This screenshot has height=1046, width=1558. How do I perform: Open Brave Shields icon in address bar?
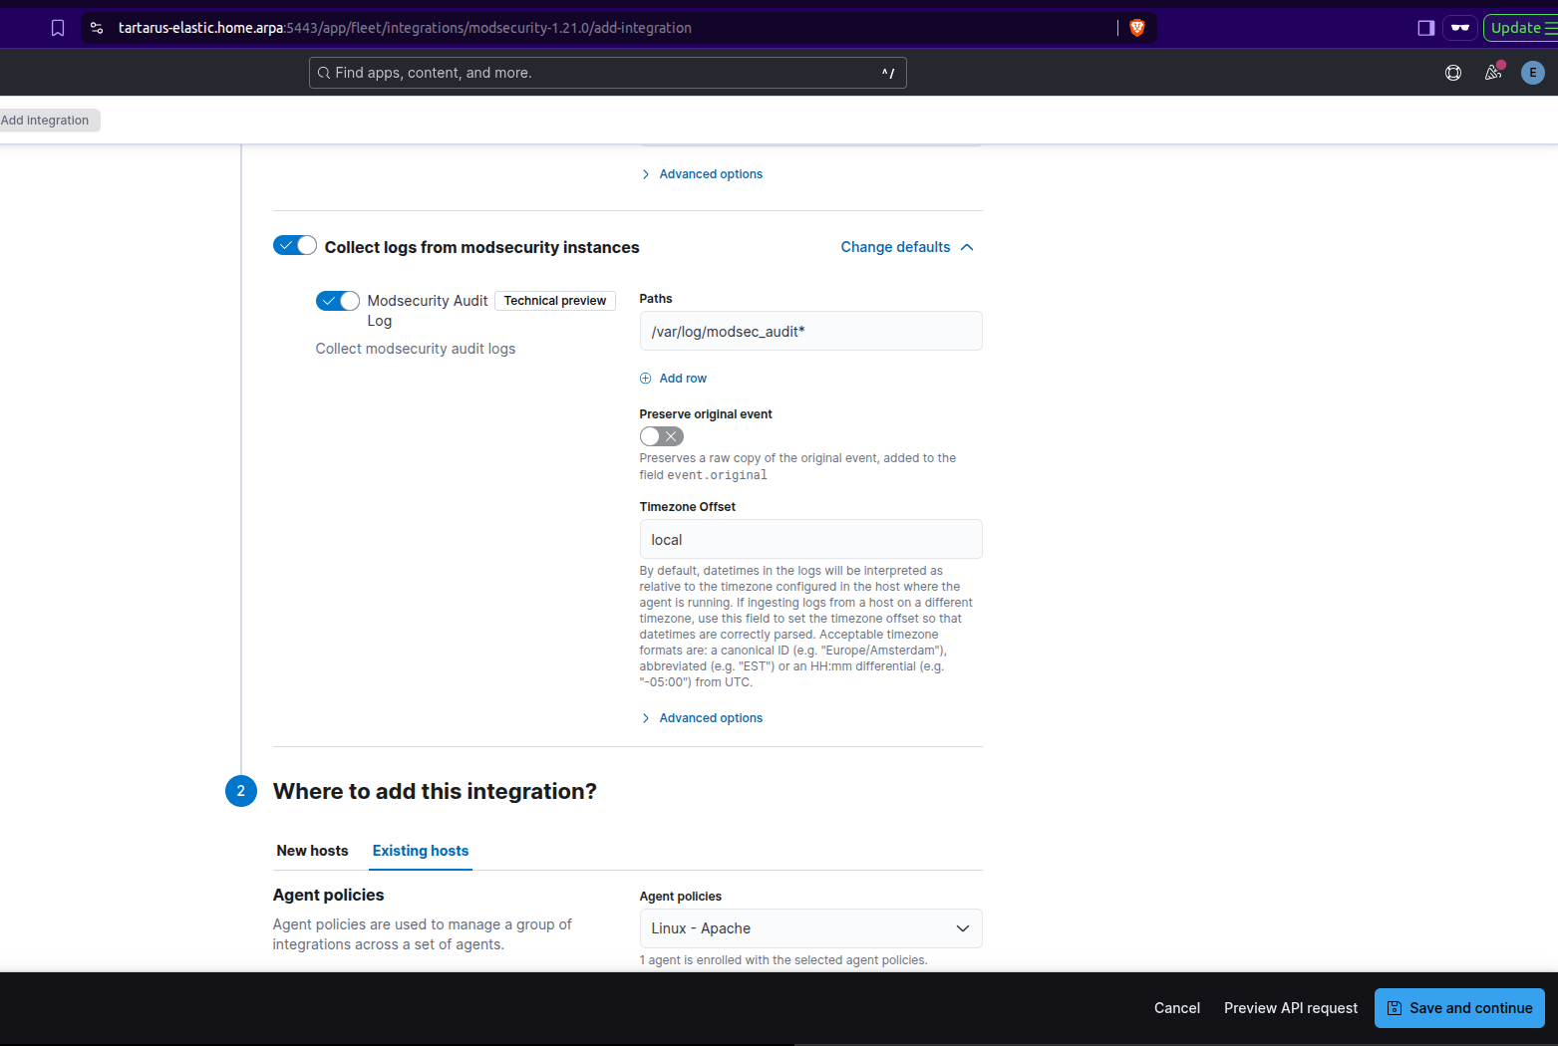pos(1136,28)
